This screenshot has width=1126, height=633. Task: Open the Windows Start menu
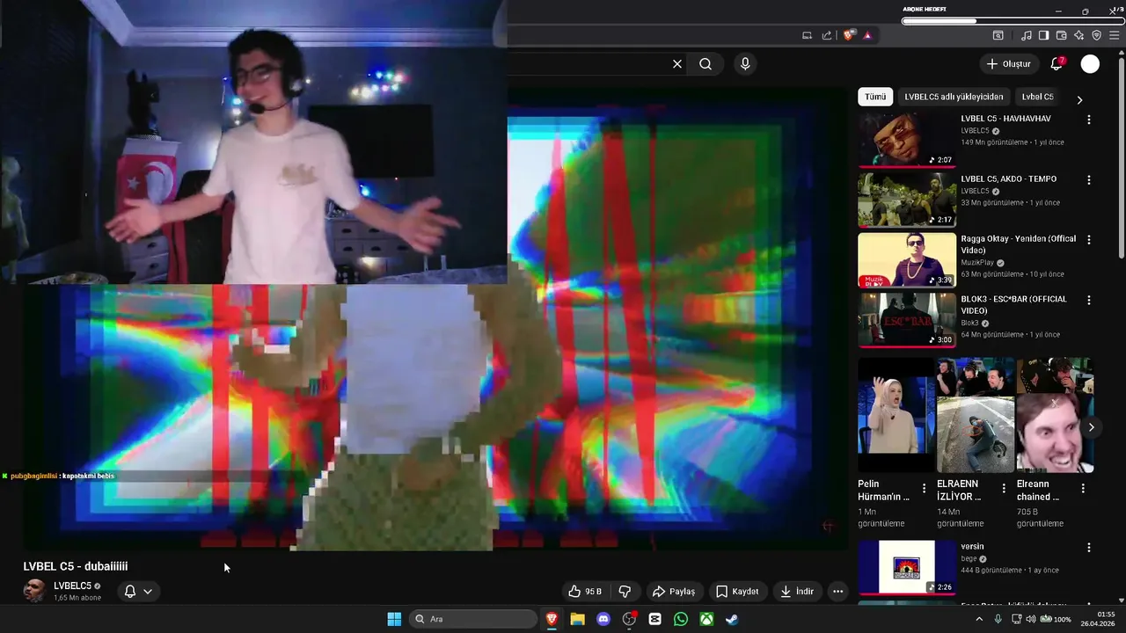(x=394, y=619)
